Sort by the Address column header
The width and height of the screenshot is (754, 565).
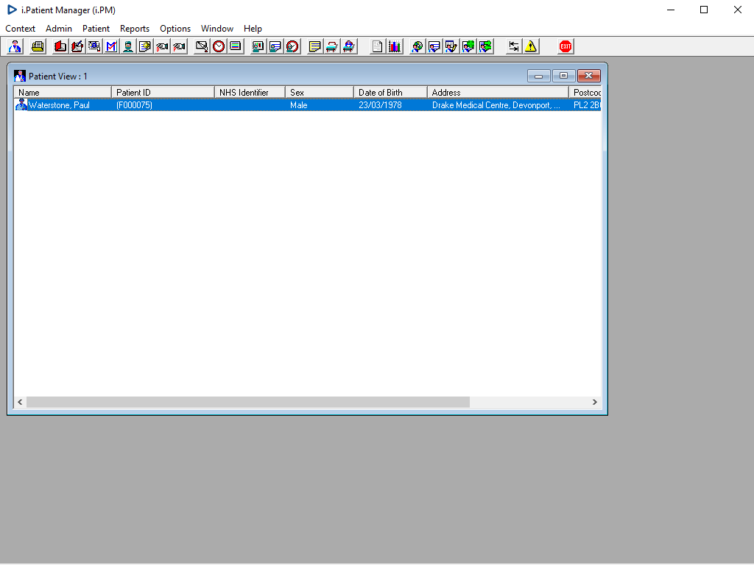pos(498,92)
